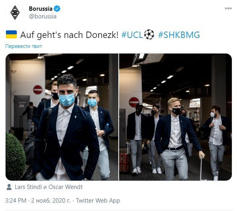The height and width of the screenshot is (211, 237).
Task: Open the right tweet photo
Action: click(x=175, y=117)
